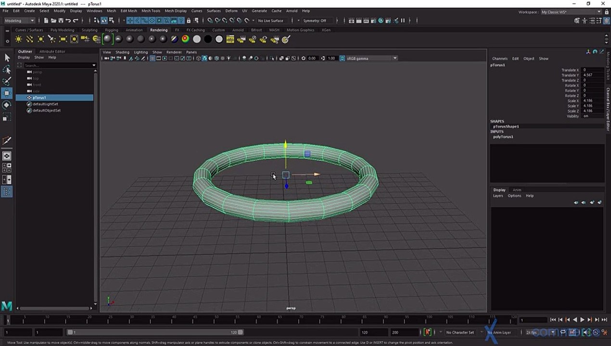Toggle select by object type mode
The height and width of the screenshot is (346, 611).
coord(104,21)
